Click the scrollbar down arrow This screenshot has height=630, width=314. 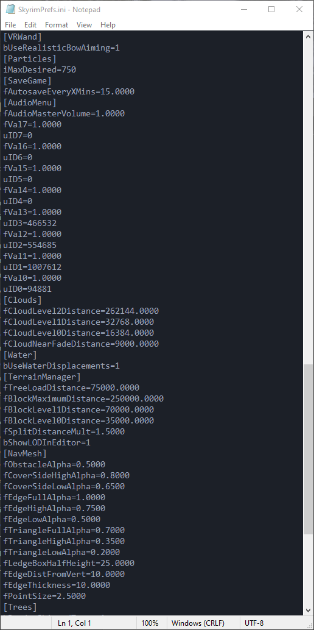pos(308,610)
